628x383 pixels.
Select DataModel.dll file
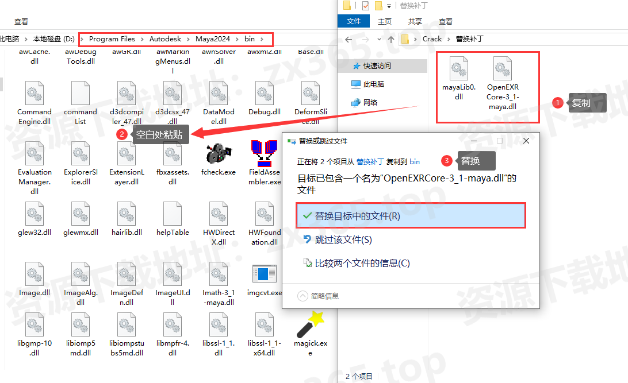(219, 103)
